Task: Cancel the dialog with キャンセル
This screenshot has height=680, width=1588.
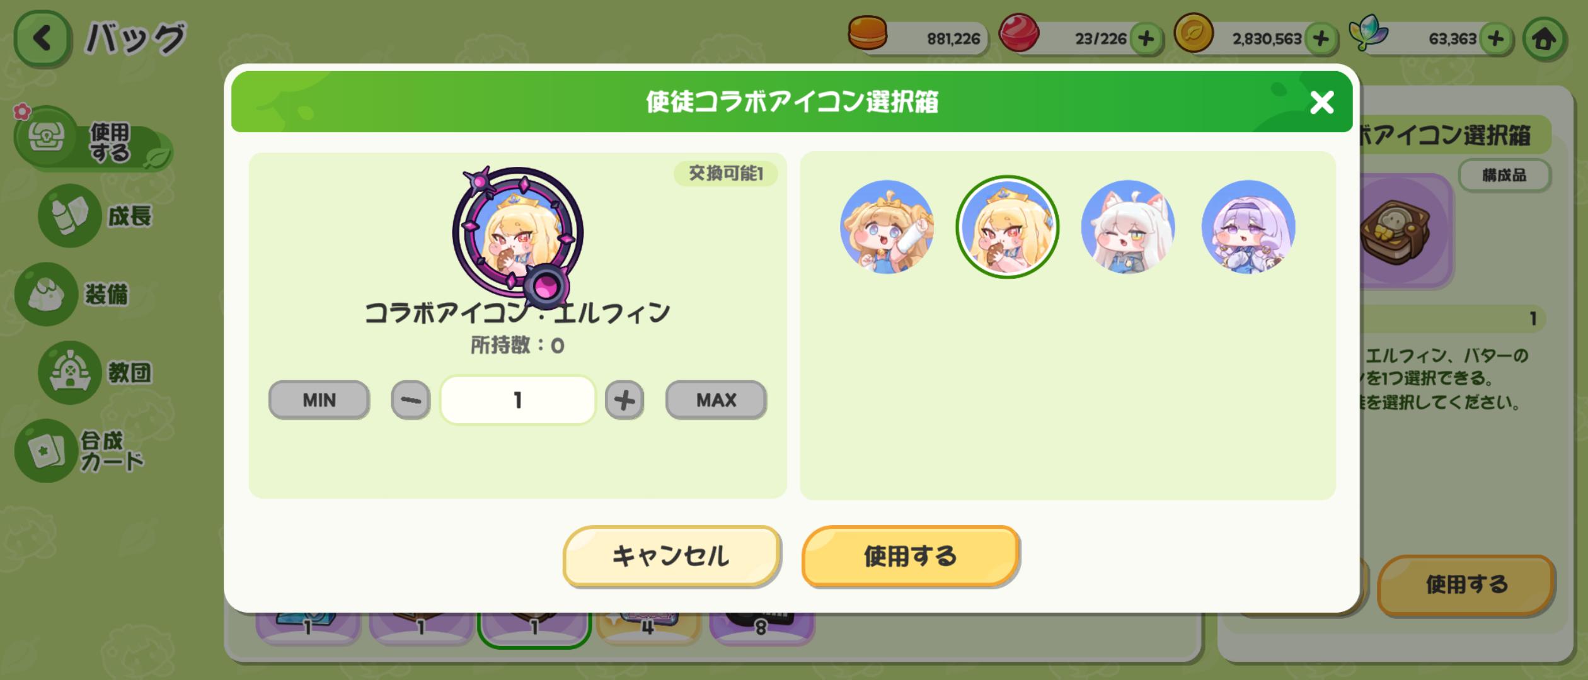Action: (x=671, y=556)
